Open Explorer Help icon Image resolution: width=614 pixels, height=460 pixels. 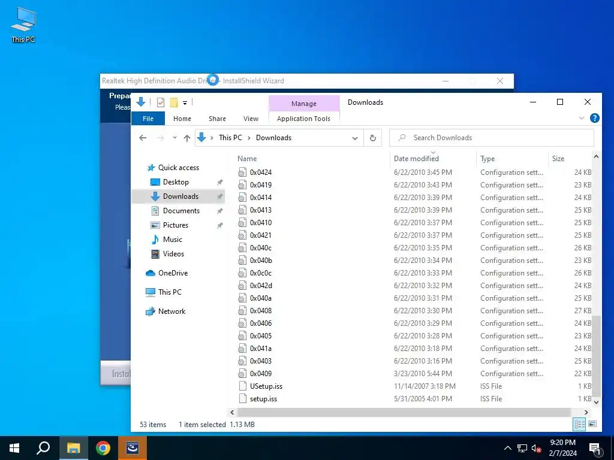point(594,118)
